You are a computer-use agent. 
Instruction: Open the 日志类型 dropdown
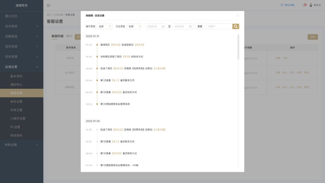pyautogui.click(x=134, y=26)
